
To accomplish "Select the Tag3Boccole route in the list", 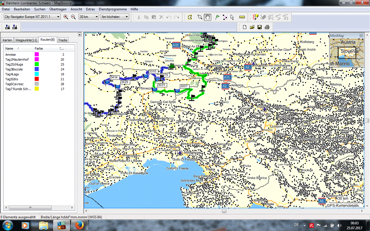I will (14, 69).
